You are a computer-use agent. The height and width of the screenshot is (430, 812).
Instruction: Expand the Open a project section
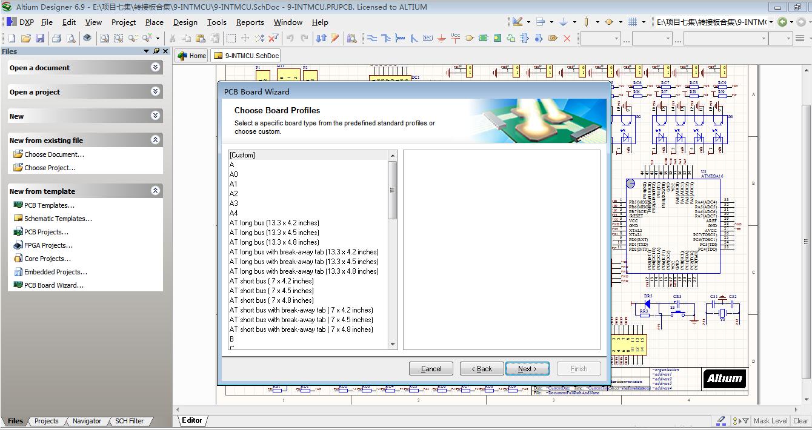pyautogui.click(x=156, y=91)
